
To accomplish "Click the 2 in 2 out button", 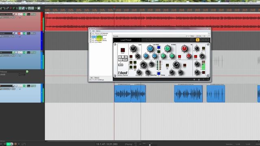I will [199, 36].
